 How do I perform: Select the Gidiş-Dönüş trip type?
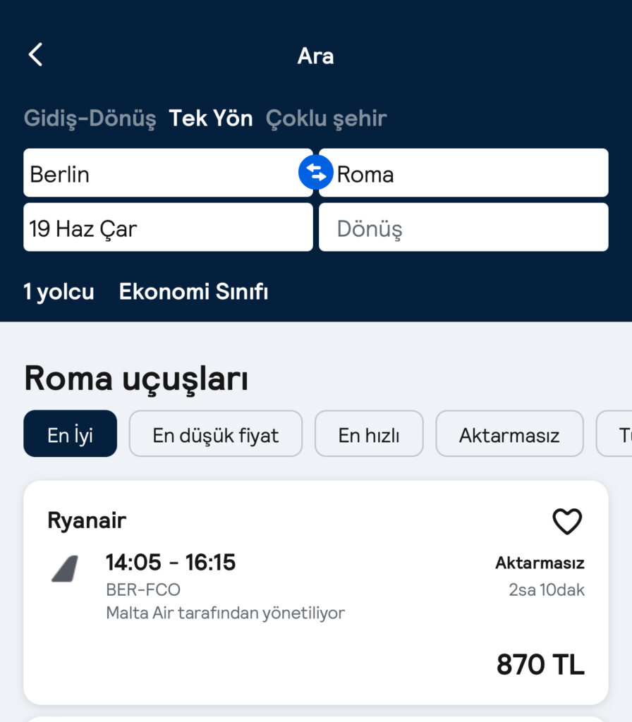(90, 118)
